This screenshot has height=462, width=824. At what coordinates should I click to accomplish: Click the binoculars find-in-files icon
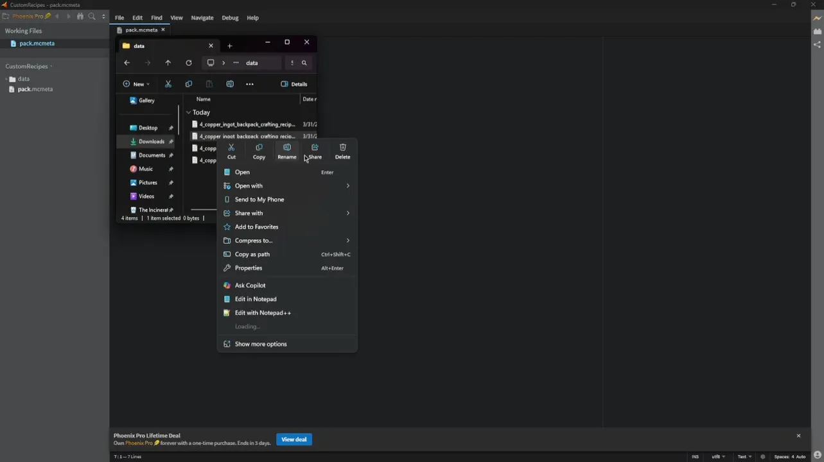click(x=80, y=16)
